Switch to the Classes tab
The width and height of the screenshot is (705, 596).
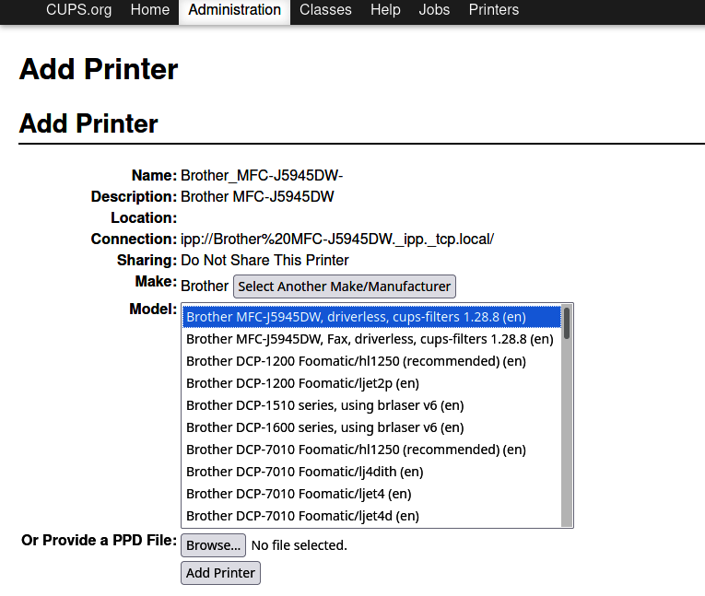(x=325, y=10)
